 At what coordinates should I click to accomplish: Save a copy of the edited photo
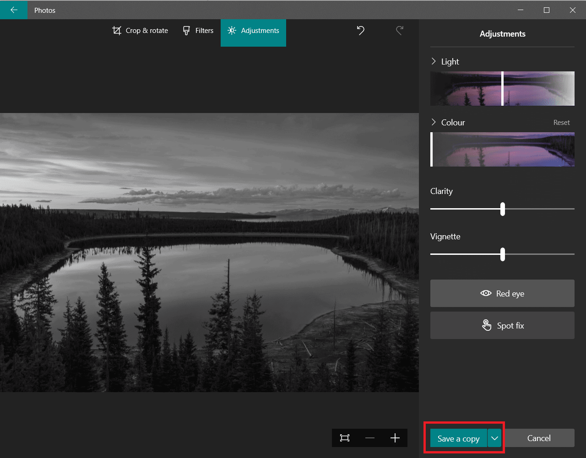pyautogui.click(x=458, y=438)
